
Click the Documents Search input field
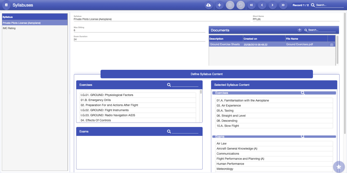click(x=322, y=30)
